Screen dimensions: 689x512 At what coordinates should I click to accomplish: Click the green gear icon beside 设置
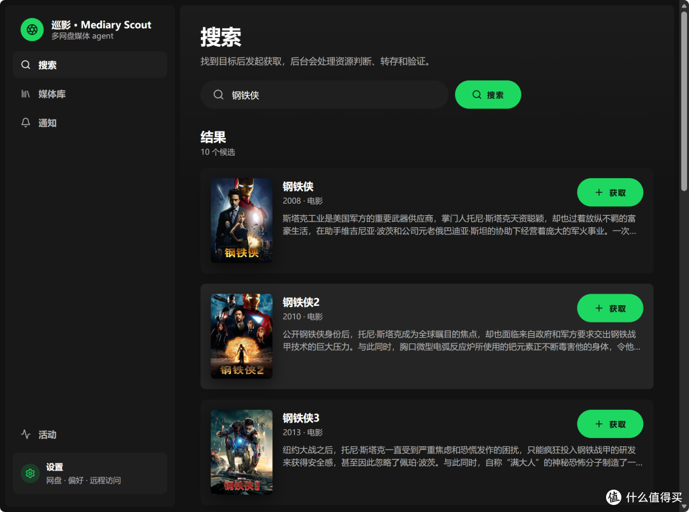point(31,473)
